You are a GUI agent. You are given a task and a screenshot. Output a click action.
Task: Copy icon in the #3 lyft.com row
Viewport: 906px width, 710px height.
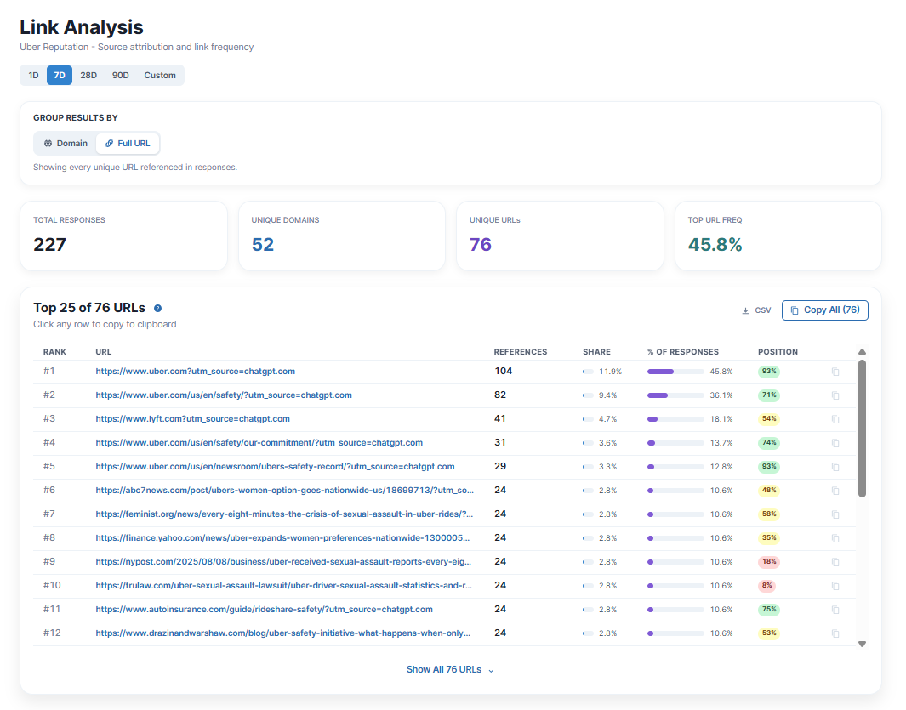(x=835, y=419)
